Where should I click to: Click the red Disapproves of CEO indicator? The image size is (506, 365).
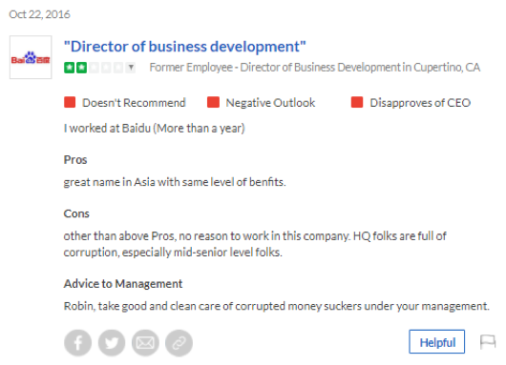point(357,102)
